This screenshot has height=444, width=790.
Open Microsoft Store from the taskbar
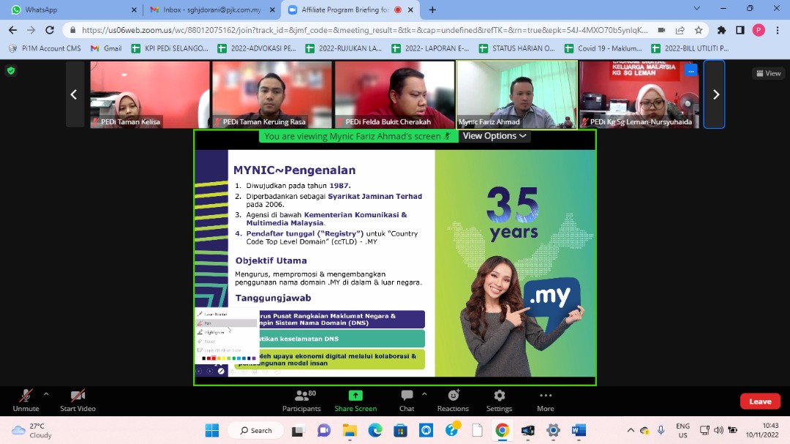pos(401,430)
